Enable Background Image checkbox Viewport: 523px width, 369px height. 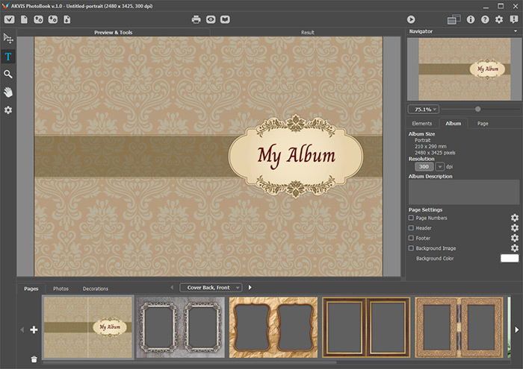pyautogui.click(x=411, y=248)
